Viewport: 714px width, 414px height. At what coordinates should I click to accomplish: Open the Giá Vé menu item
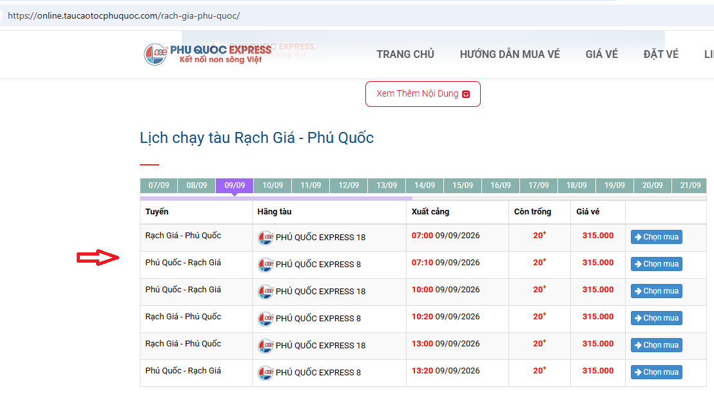click(601, 55)
